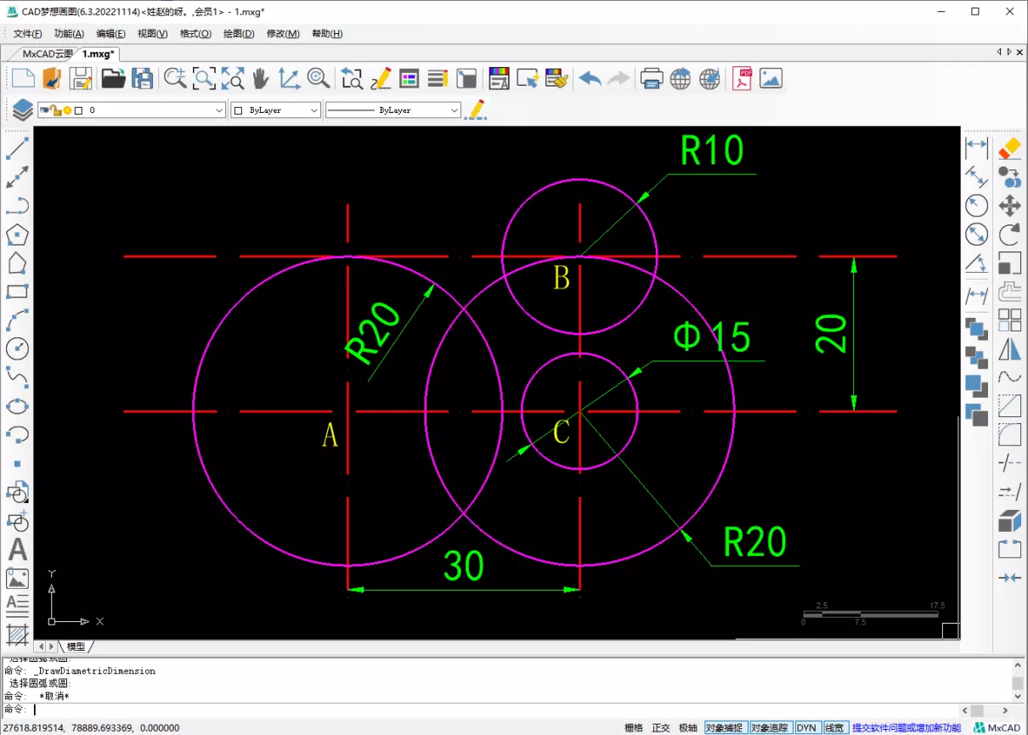
Task: Click the match properties brush beside linetype
Action: (x=477, y=110)
